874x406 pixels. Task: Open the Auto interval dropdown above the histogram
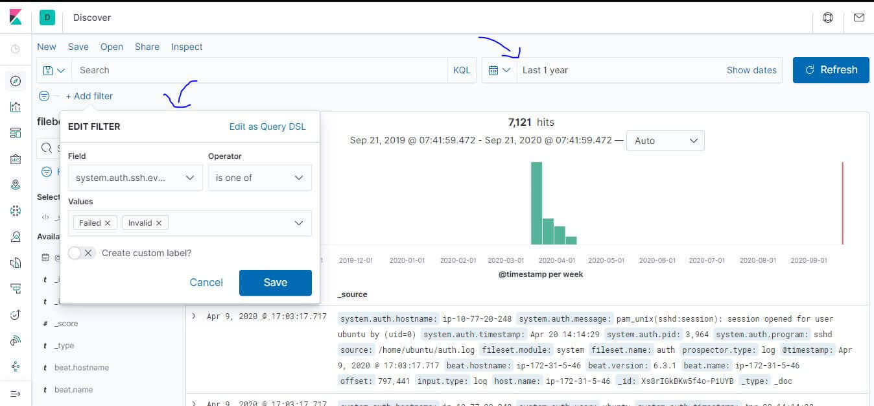665,141
